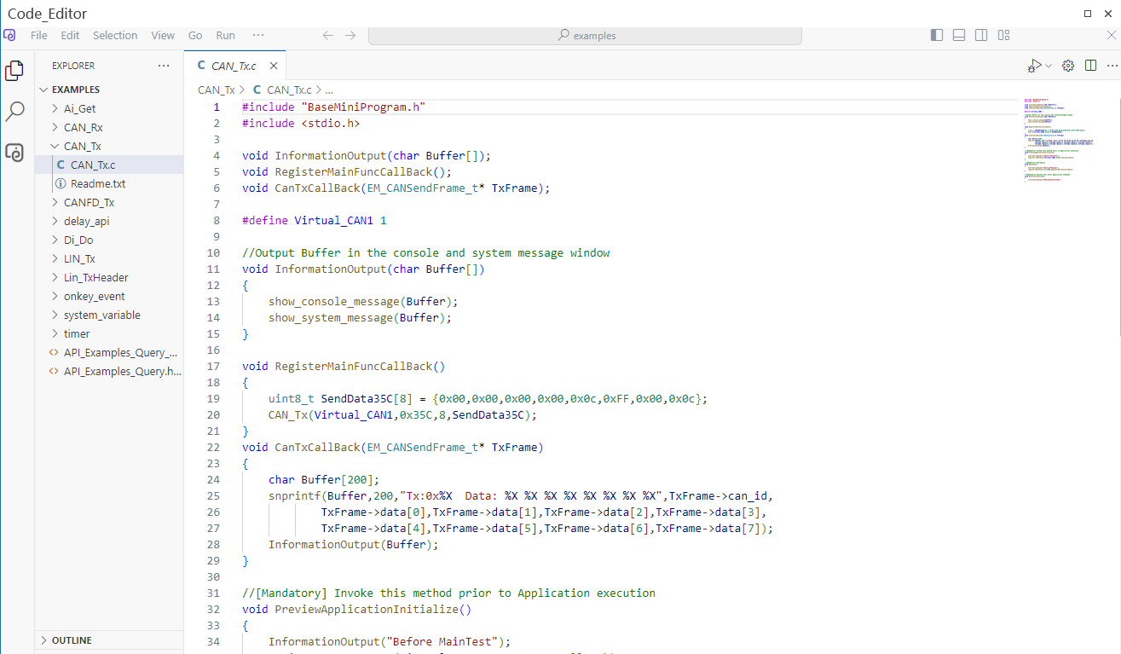
Task: Click the Customize Layout icon
Action: point(1003,35)
